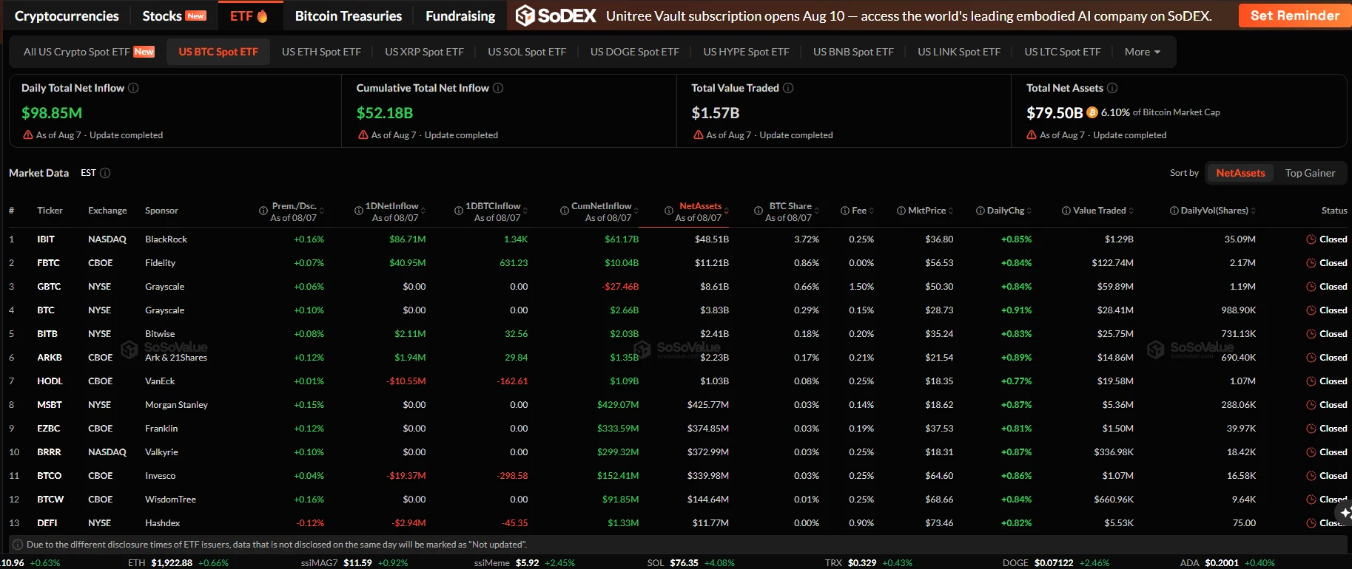Click the Bitcoin coin icon beside $79.50B
The height and width of the screenshot is (569, 1352).
[x=1092, y=112]
